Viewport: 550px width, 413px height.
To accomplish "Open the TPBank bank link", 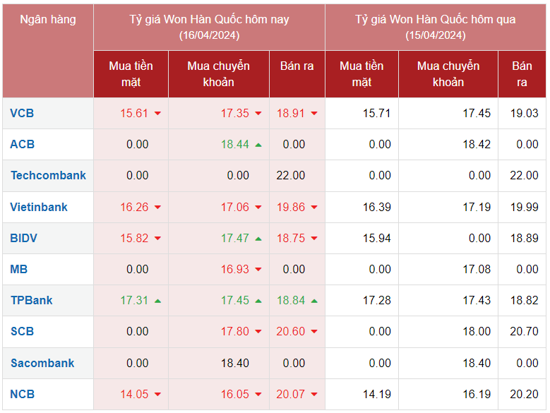I will [x=31, y=301].
